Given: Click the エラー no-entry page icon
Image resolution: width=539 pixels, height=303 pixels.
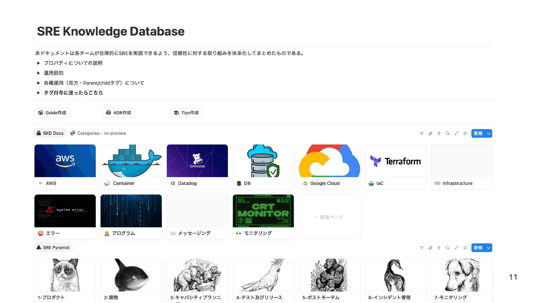Looking at the screenshot, I should (x=40, y=233).
